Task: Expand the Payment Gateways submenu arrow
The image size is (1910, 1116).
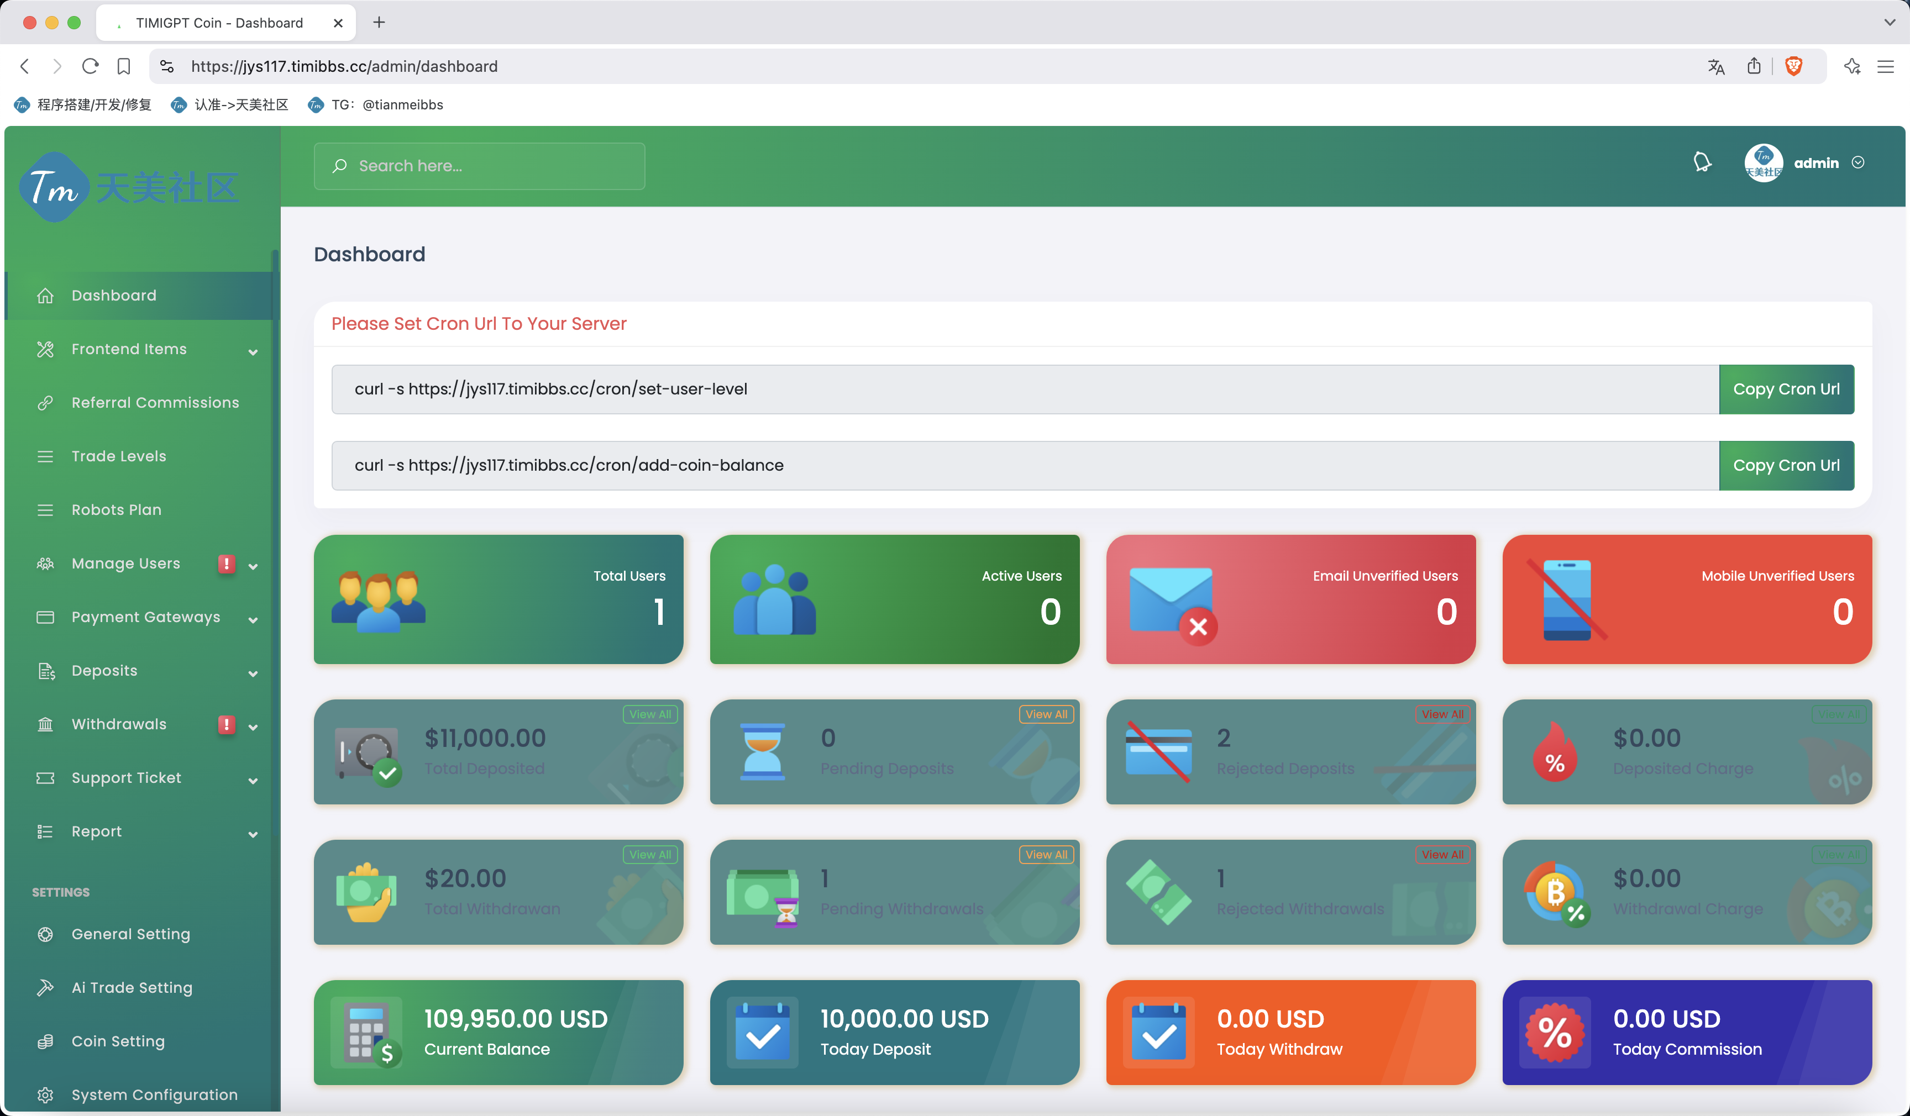Action: click(253, 620)
